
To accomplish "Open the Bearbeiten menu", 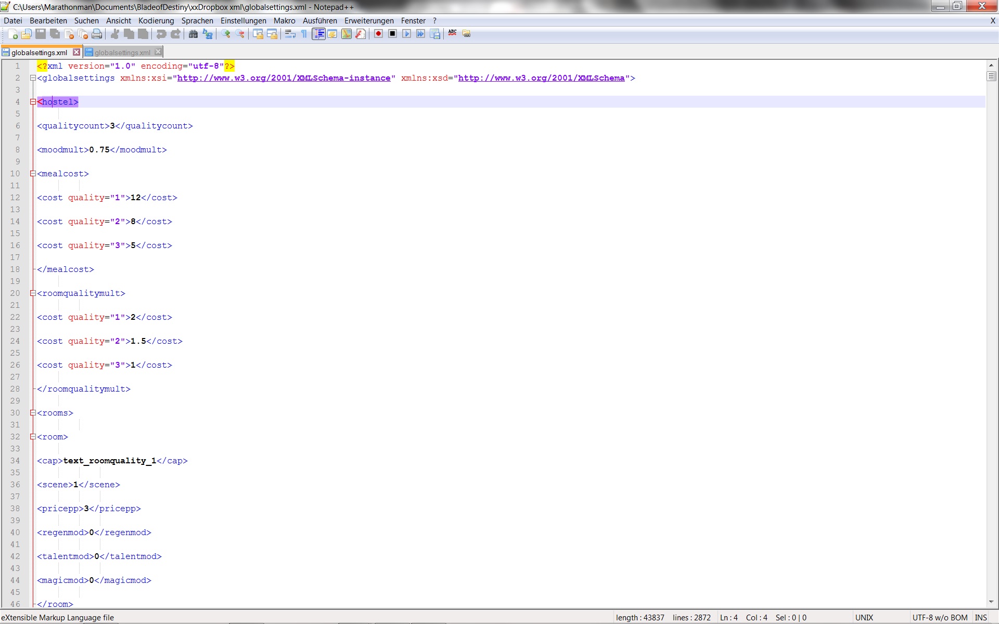I will [x=48, y=21].
